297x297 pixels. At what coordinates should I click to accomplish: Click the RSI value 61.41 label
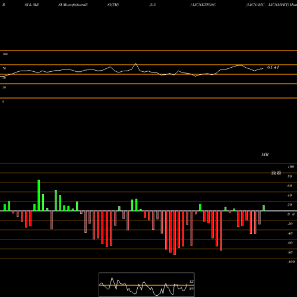coord(273,67)
